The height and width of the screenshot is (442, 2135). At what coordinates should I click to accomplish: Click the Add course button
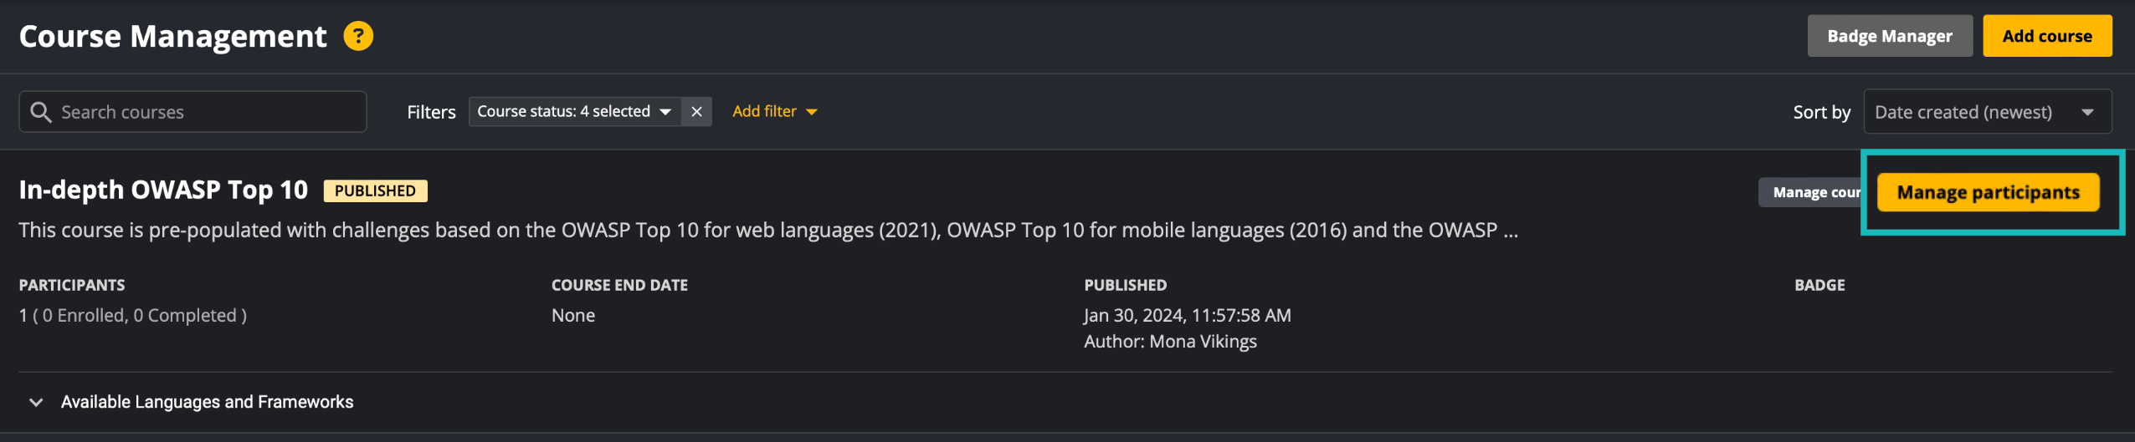[x=2046, y=36]
